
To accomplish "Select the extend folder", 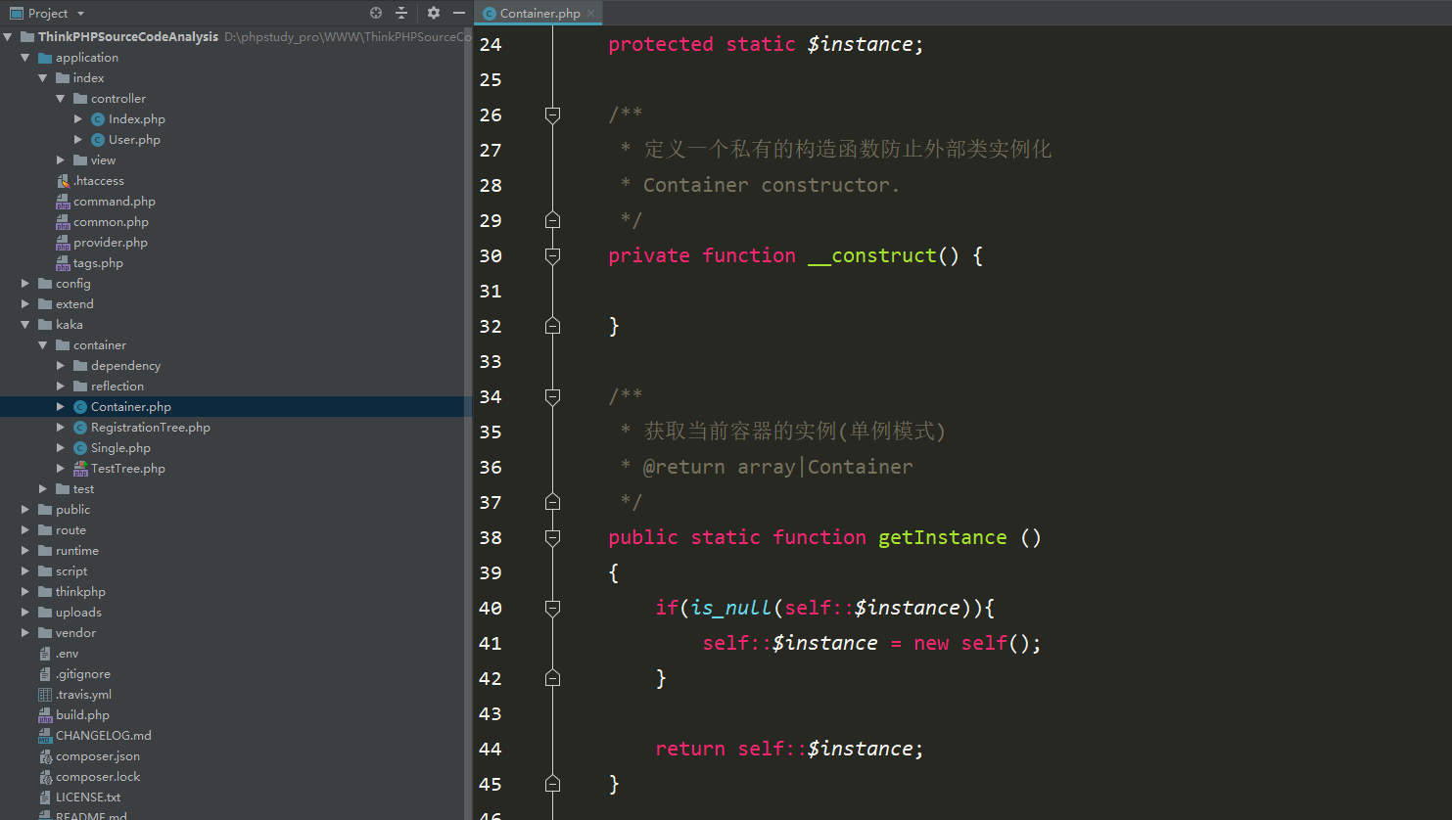I will coord(74,304).
